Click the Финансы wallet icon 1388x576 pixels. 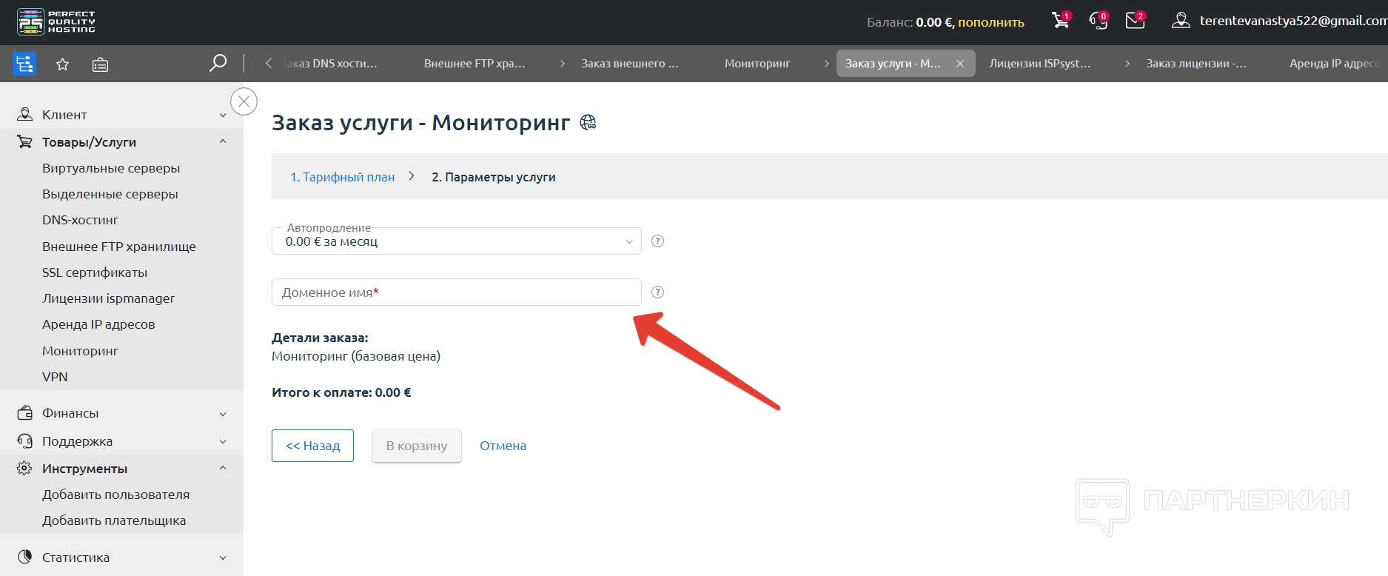24,412
